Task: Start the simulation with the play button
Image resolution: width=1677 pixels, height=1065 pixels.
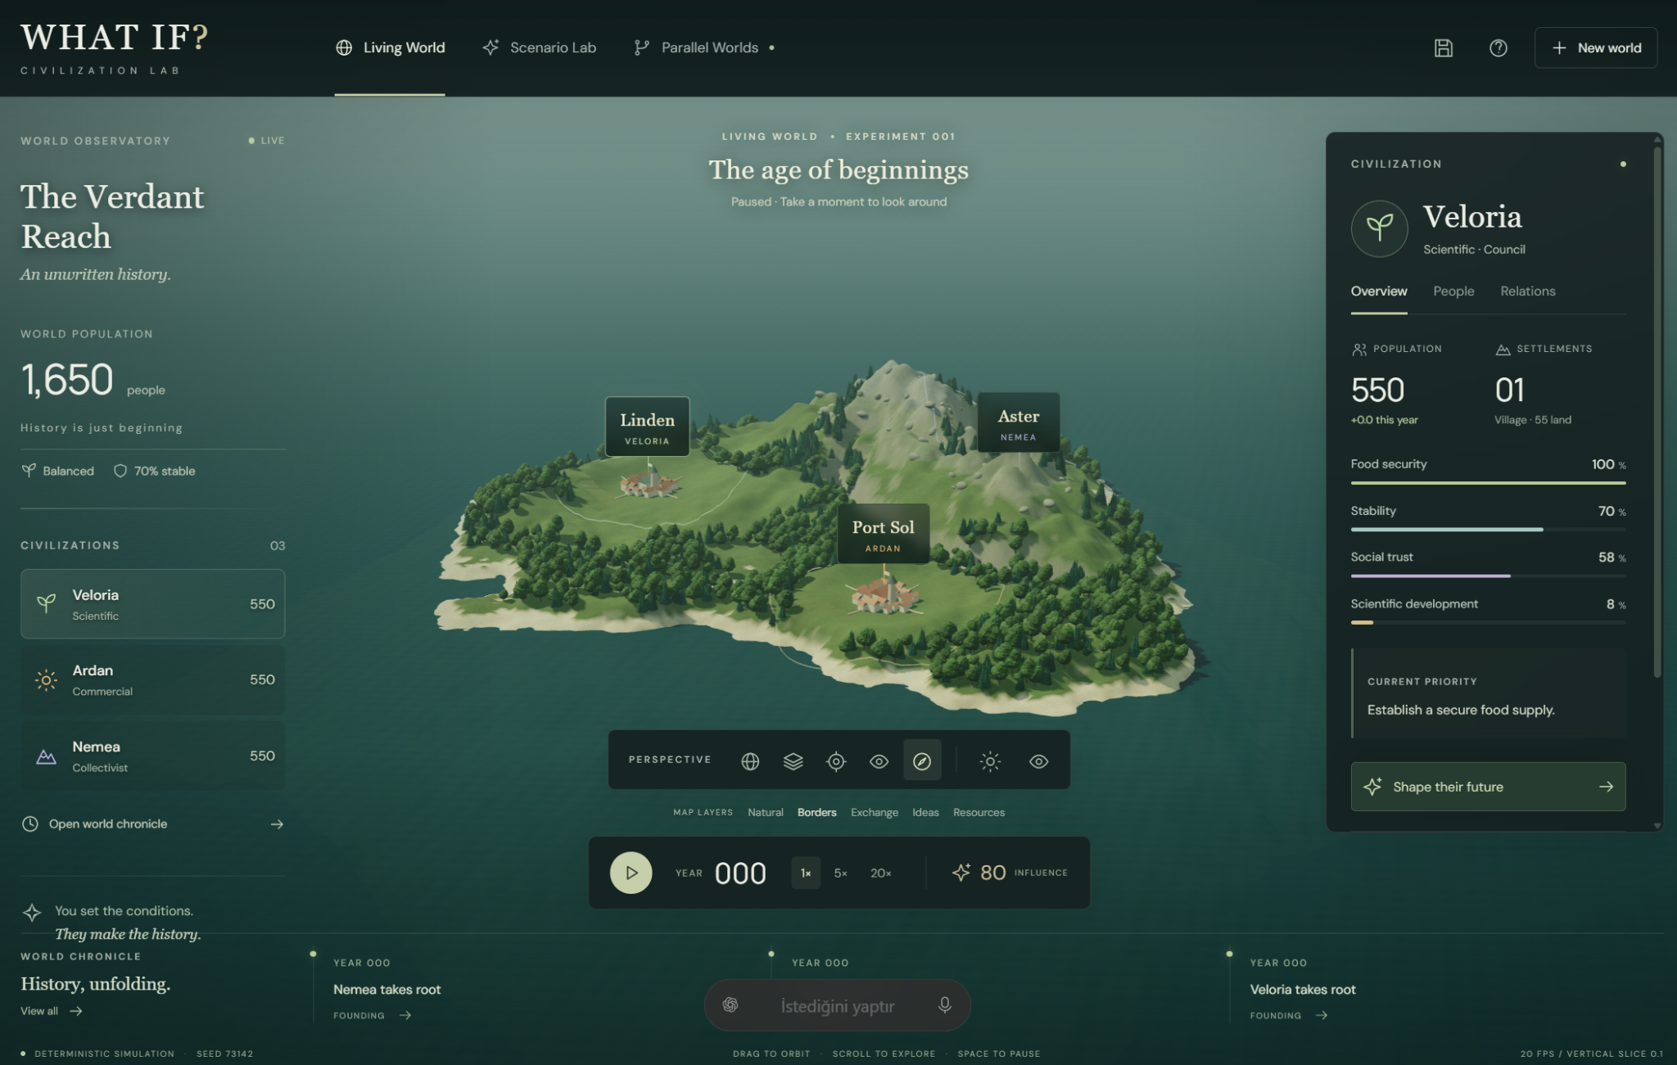Action: click(x=631, y=873)
